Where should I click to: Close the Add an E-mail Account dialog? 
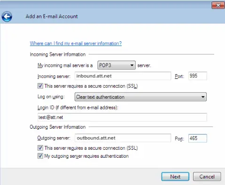pyautogui.click(x=218, y=5)
